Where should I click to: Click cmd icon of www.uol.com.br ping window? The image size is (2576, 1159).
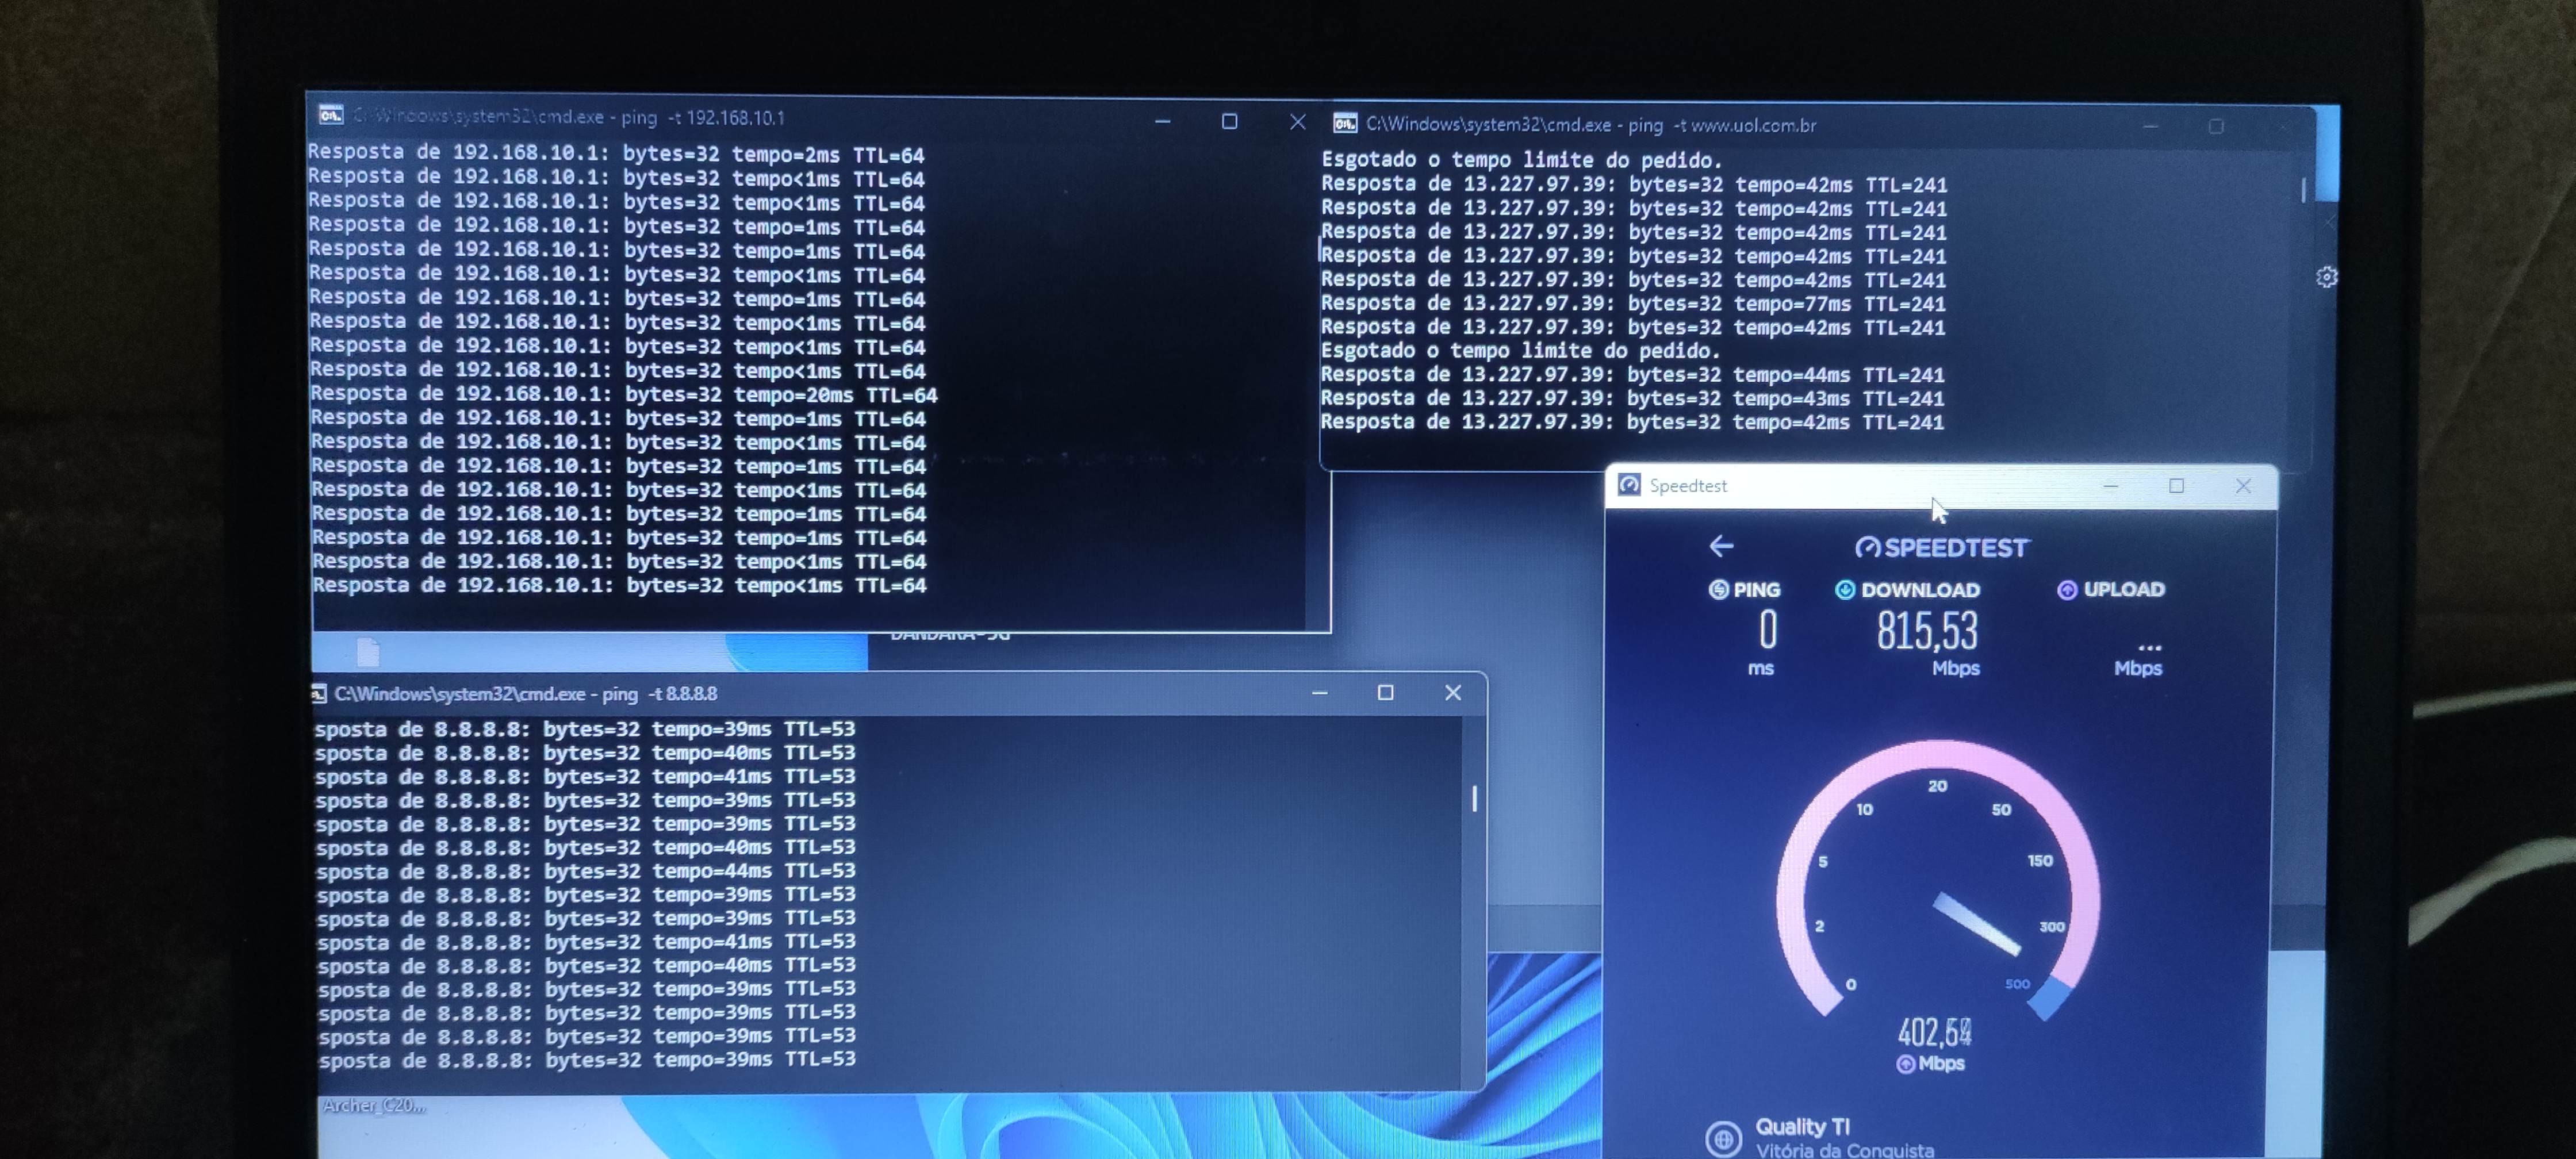pos(1345,124)
